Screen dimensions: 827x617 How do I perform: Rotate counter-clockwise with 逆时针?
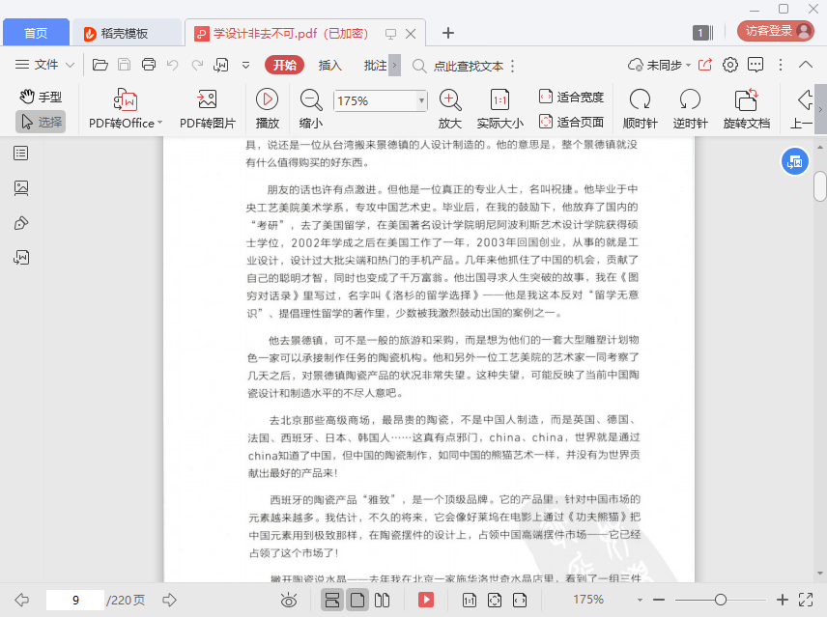[690, 109]
